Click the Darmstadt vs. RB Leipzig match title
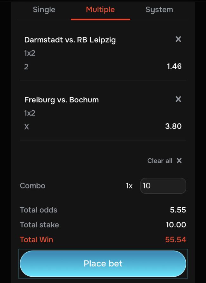The image size is (206, 283). (70, 40)
